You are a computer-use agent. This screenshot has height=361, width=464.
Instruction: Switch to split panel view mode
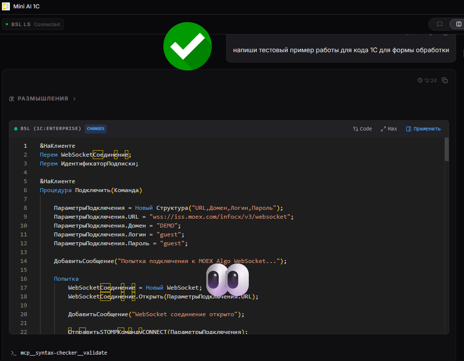pos(459,24)
